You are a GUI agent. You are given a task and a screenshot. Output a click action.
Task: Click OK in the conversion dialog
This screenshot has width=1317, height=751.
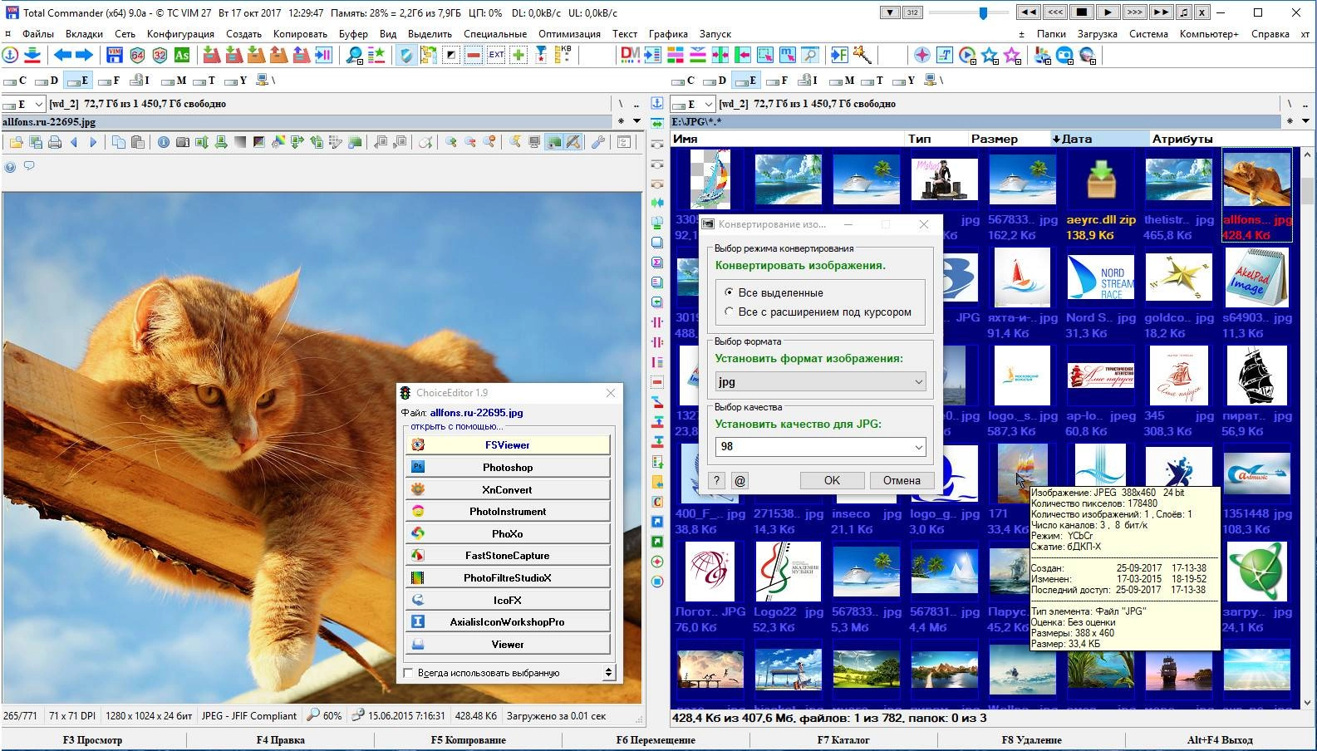(832, 480)
